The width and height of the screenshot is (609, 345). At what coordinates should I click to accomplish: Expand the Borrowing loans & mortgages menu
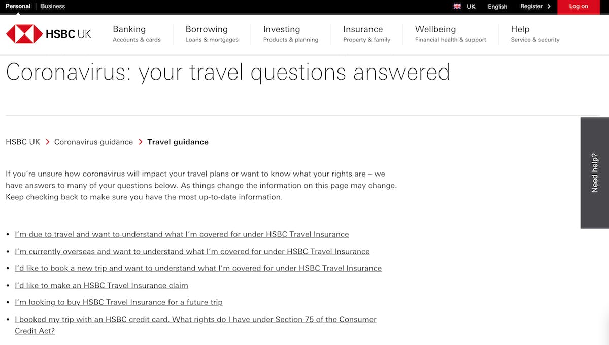click(x=212, y=34)
